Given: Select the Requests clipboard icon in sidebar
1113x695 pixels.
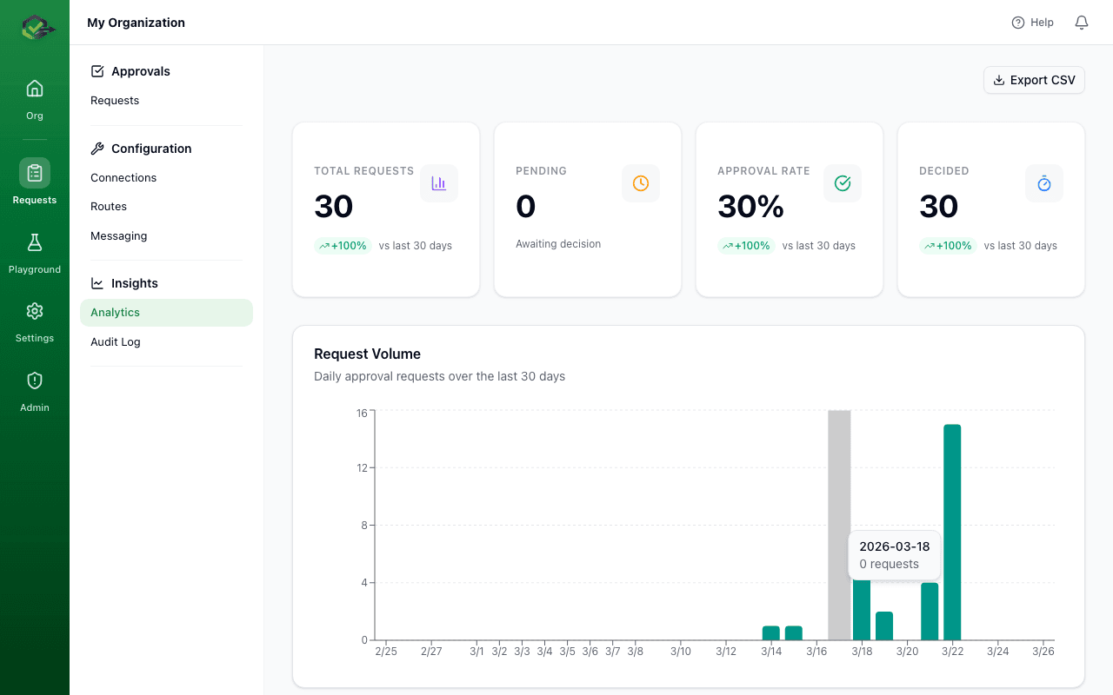Looking at the screenshot, I should point(34,172).
